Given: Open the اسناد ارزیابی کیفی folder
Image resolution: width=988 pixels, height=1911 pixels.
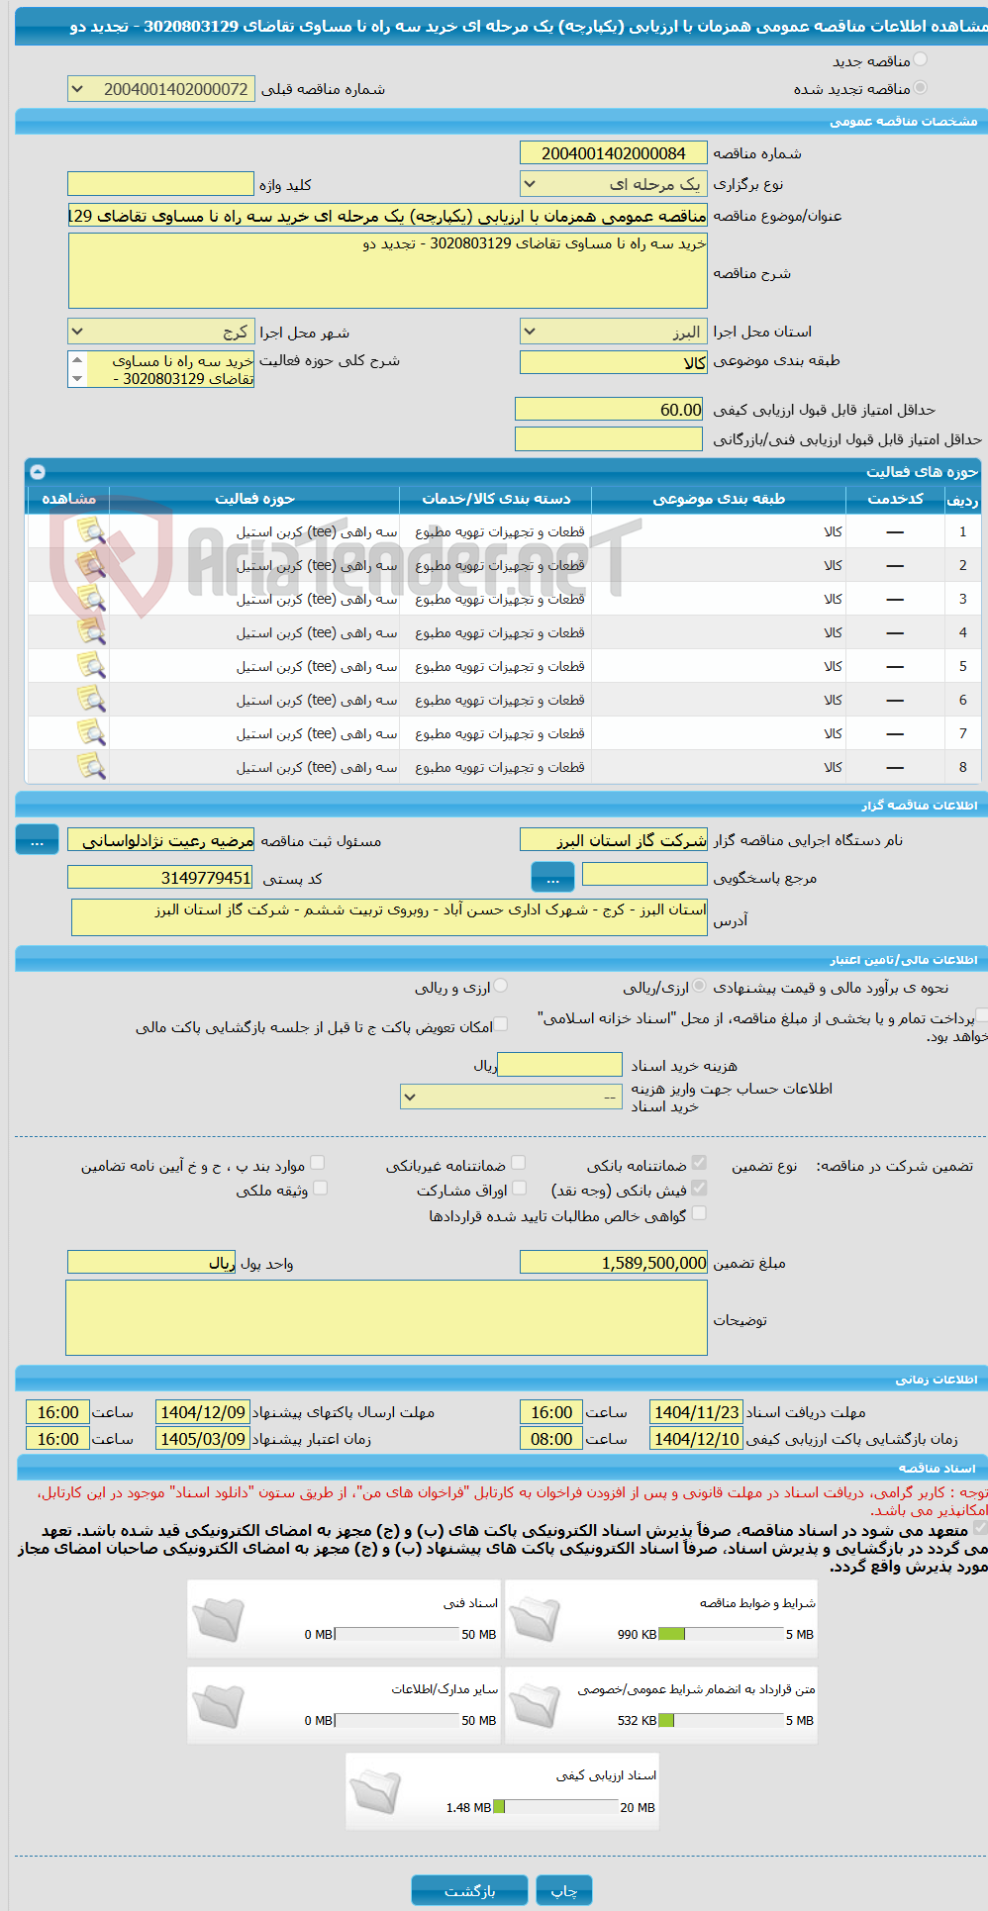Looking at the screenshot, I should [377, 1792].
